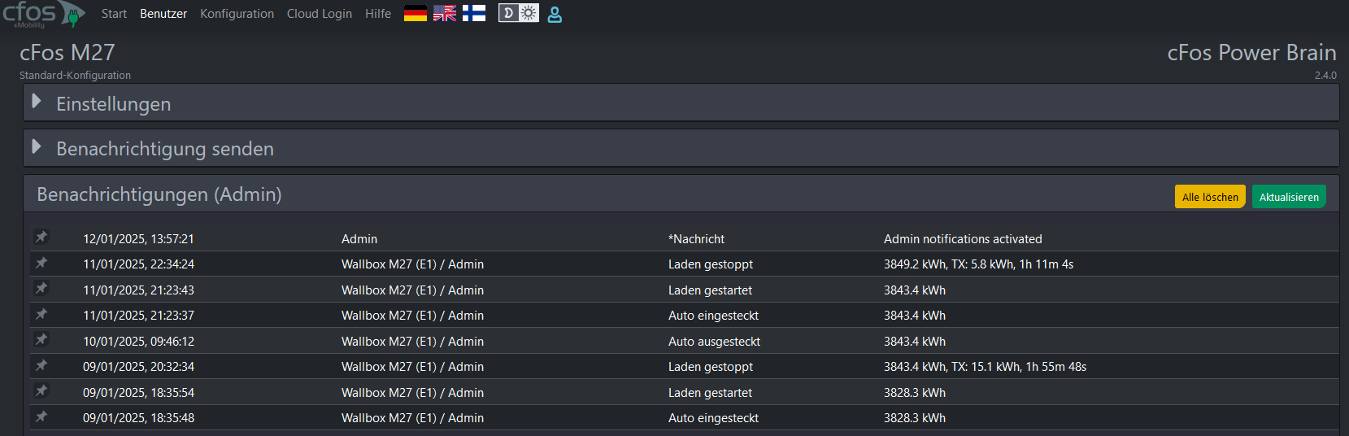Open the Hilfe menu item
1349x436 pixels.
click(x=378, y=14)
